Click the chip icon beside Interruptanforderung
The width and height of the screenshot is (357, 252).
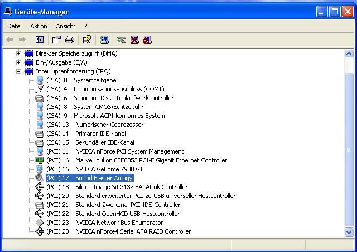pyautogui.click(x=29, y=71)
